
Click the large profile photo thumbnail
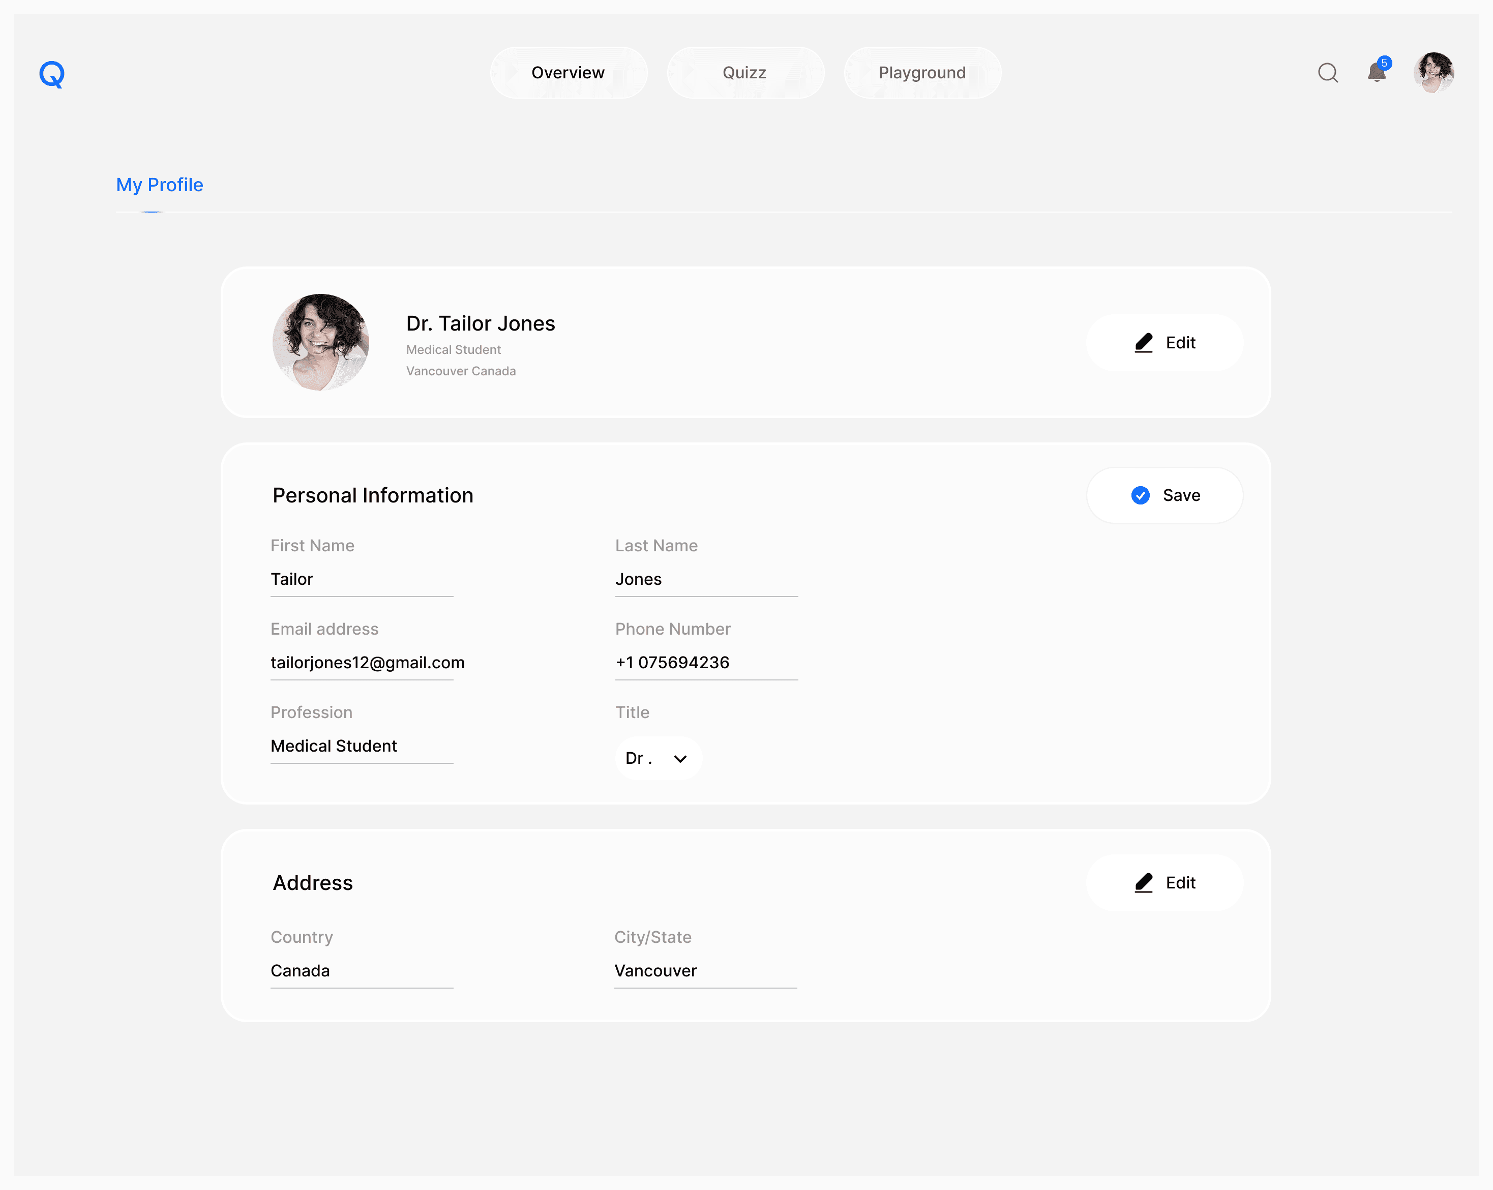coord(321,342)
